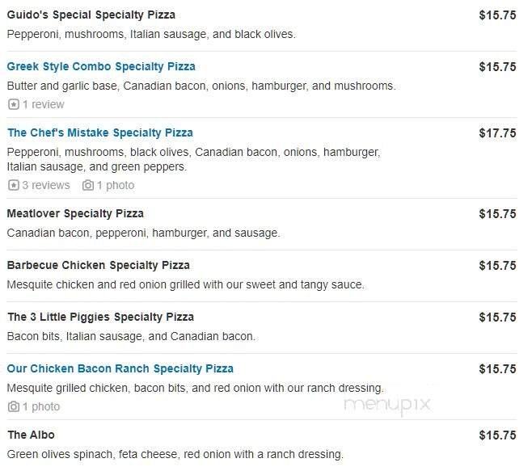Click The Albo menu item title
The height and width of the screenshot is (471, 532).
coord(31,435)
